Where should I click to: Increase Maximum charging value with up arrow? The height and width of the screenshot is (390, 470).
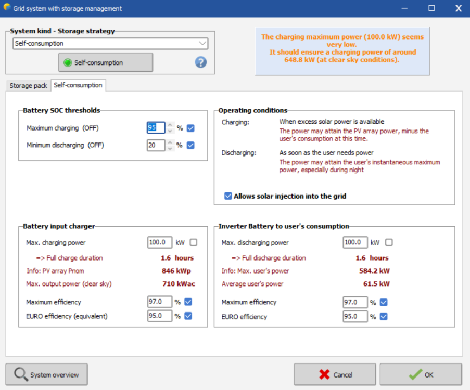(x=170, y=125)
